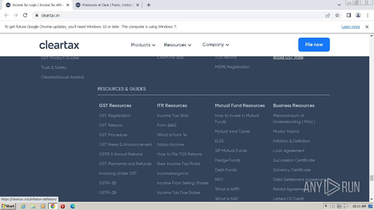Open the New Income Tax Portal link

coord(179,164)
